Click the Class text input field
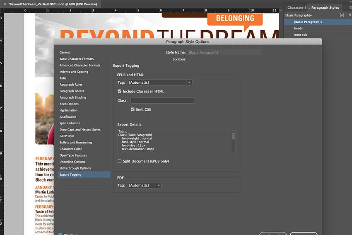The height and width of the screenshot is (235, 352). click(162, 101)
